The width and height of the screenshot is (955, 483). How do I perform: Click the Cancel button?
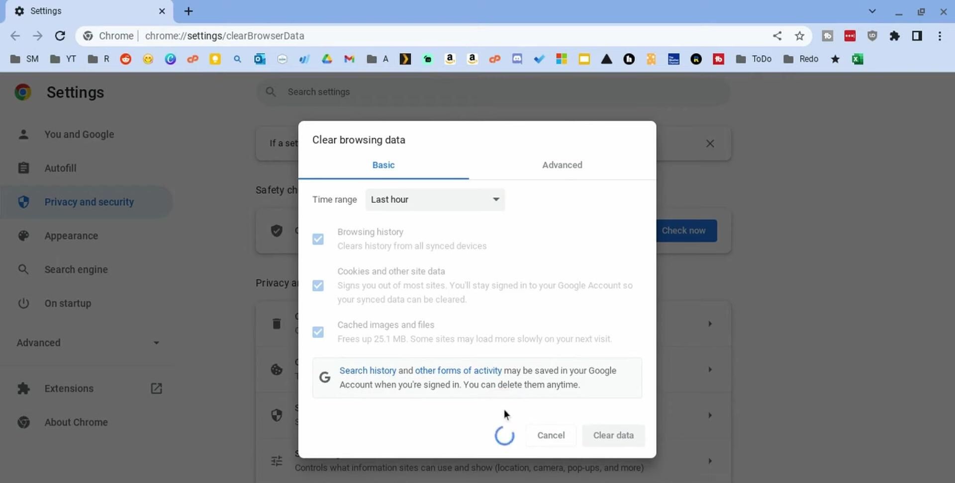(551, 435)
